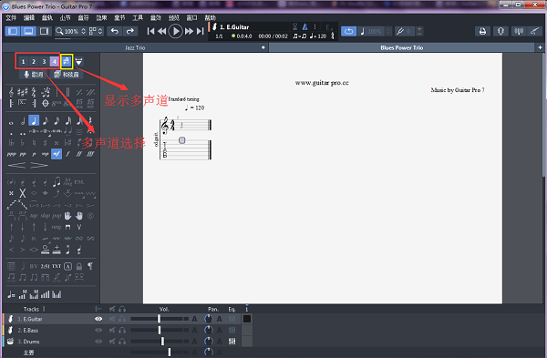This screenshot has height=358, width=547.
Task: Apply the fff dynamic
Action: point(90,154)
